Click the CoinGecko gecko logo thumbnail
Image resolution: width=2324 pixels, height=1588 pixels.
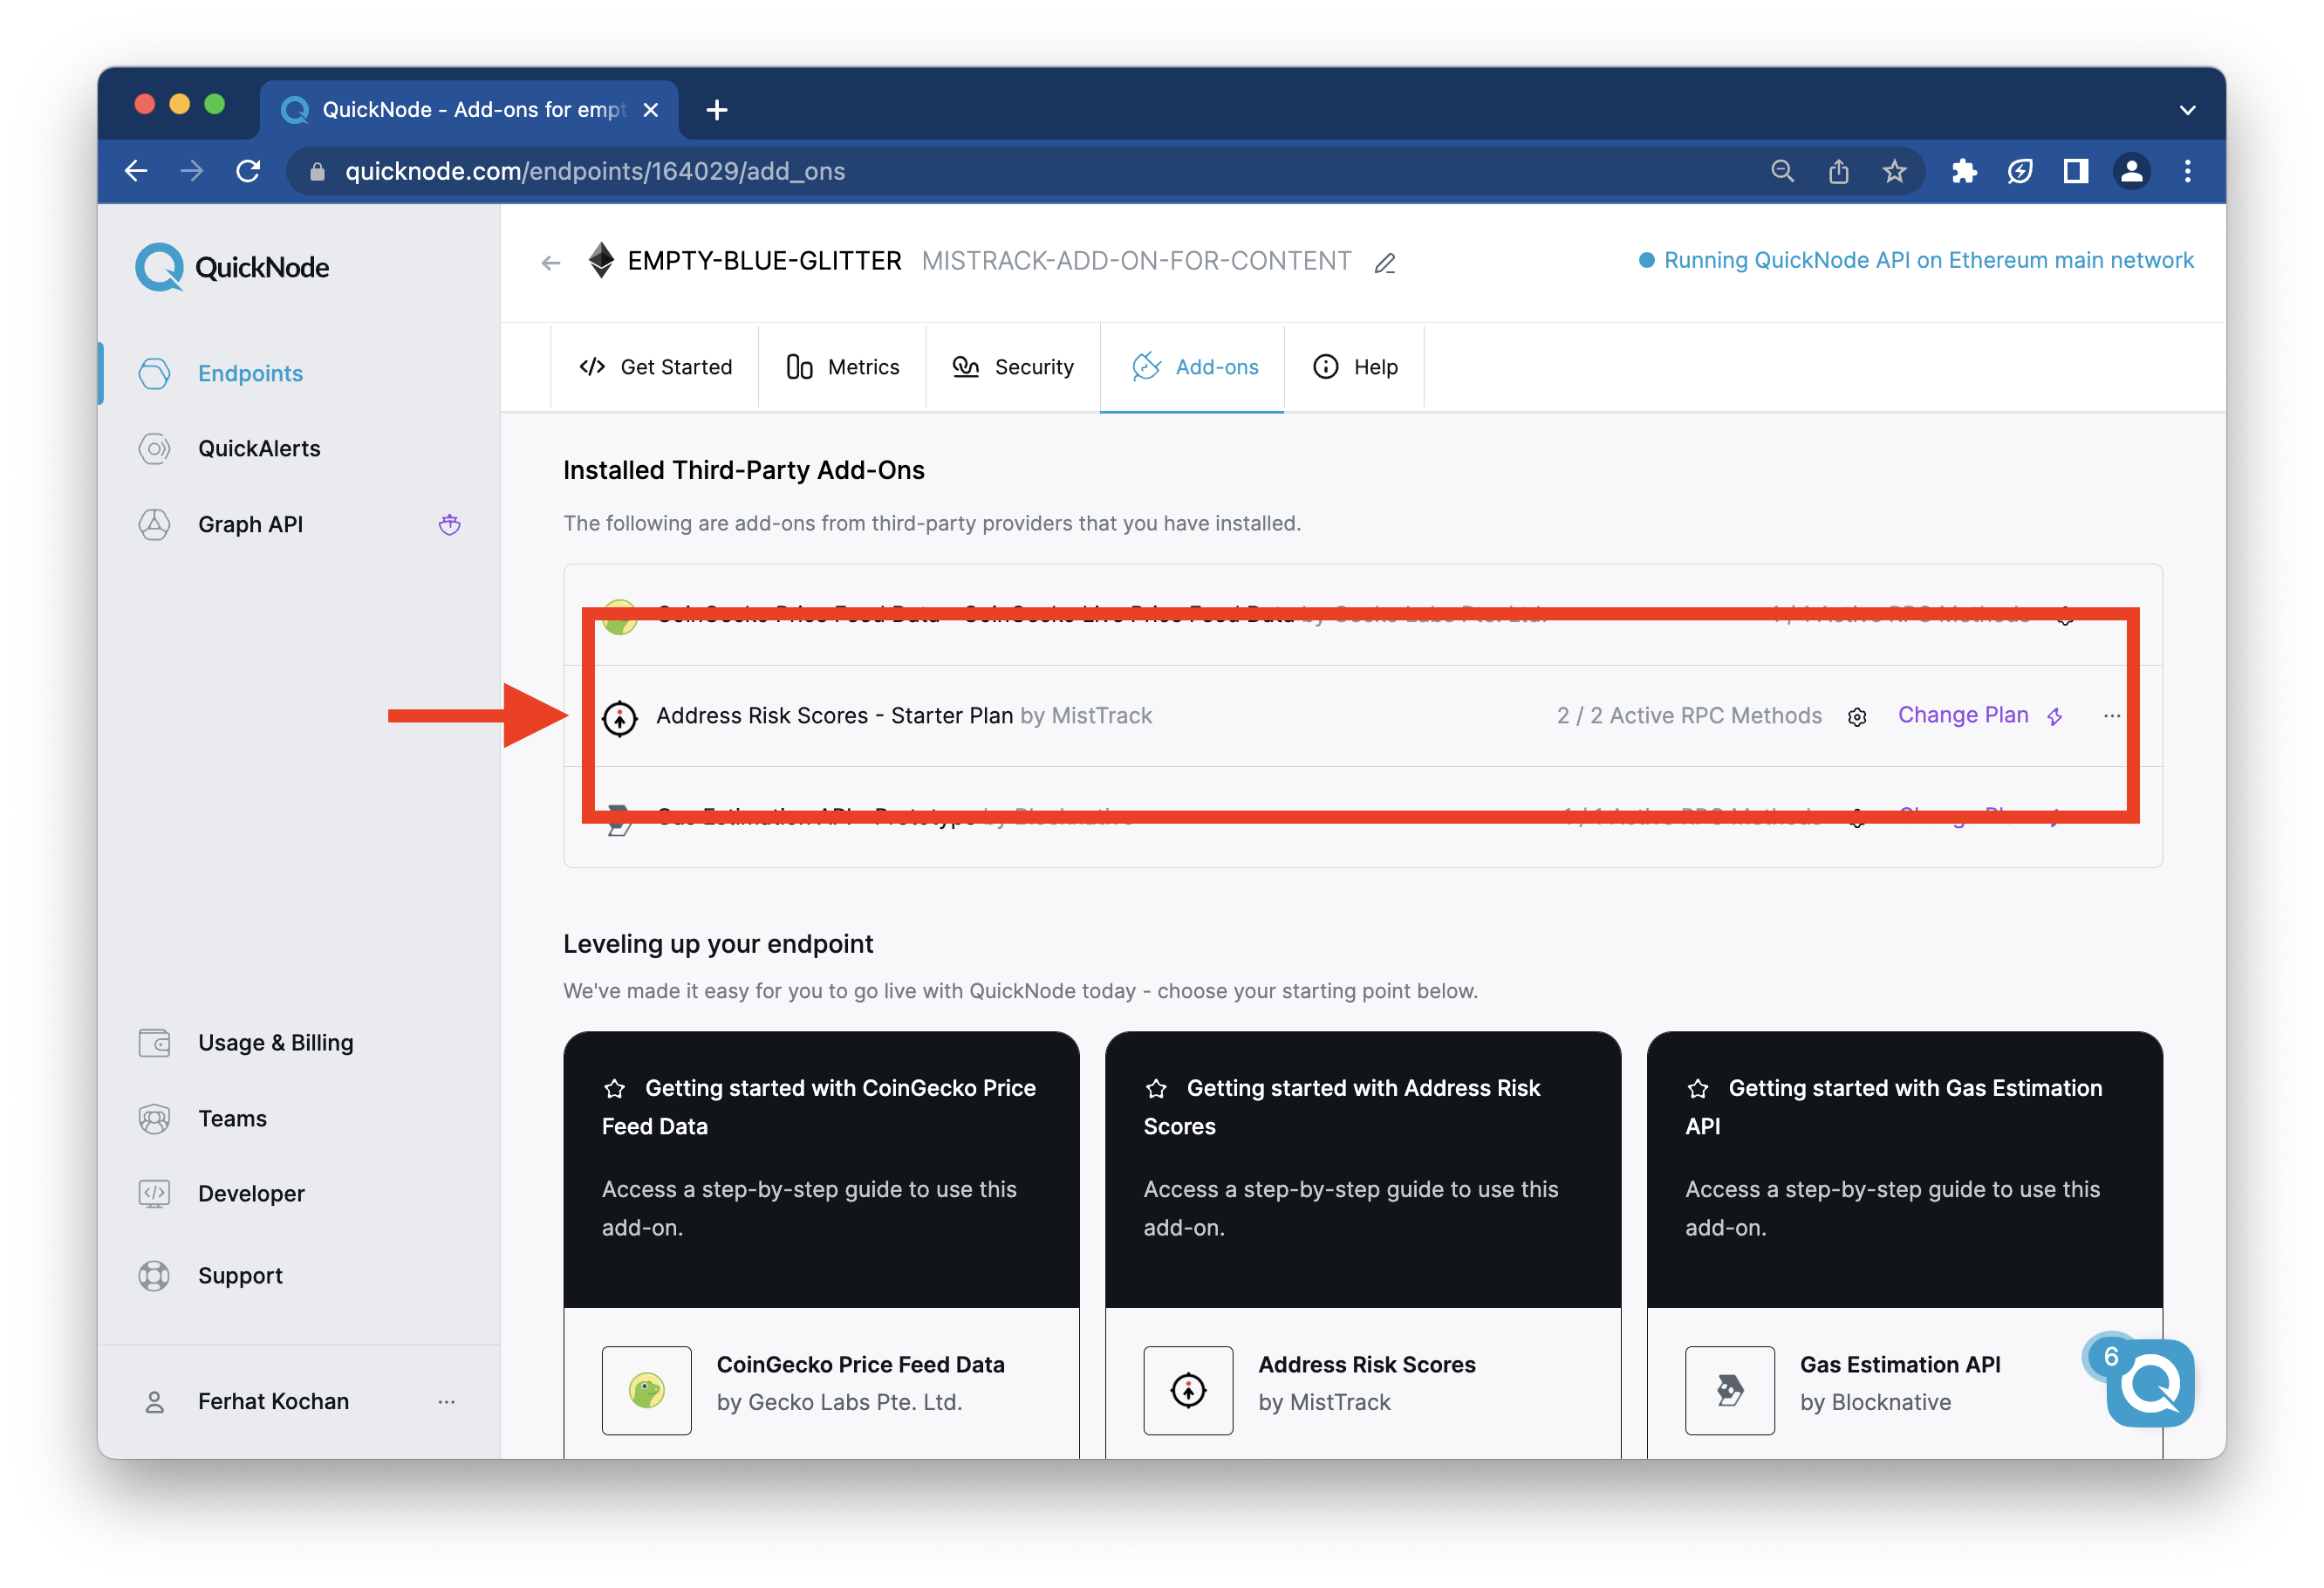pyautogui.click(x=647, y=1390)
